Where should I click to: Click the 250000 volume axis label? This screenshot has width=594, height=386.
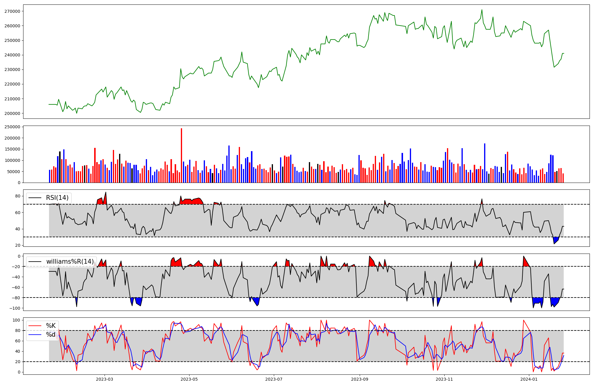[x=13, y=127]
